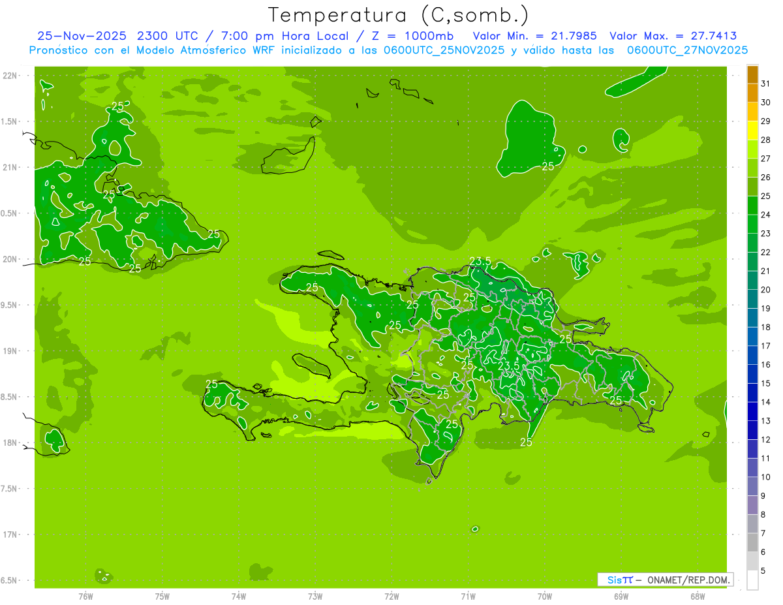Image resolution: width=783 pixels, height=605 pixels.
Task: Click the "72W" longitude axis label
Action: pos(391,597)
